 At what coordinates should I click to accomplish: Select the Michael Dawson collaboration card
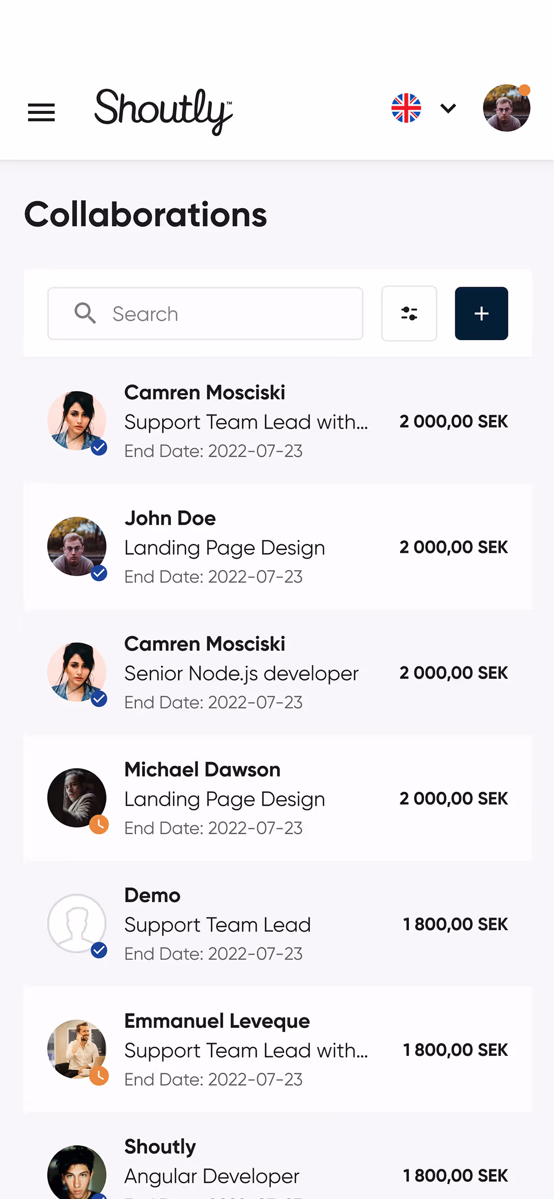pyautogui.click(x=278, y=798)
